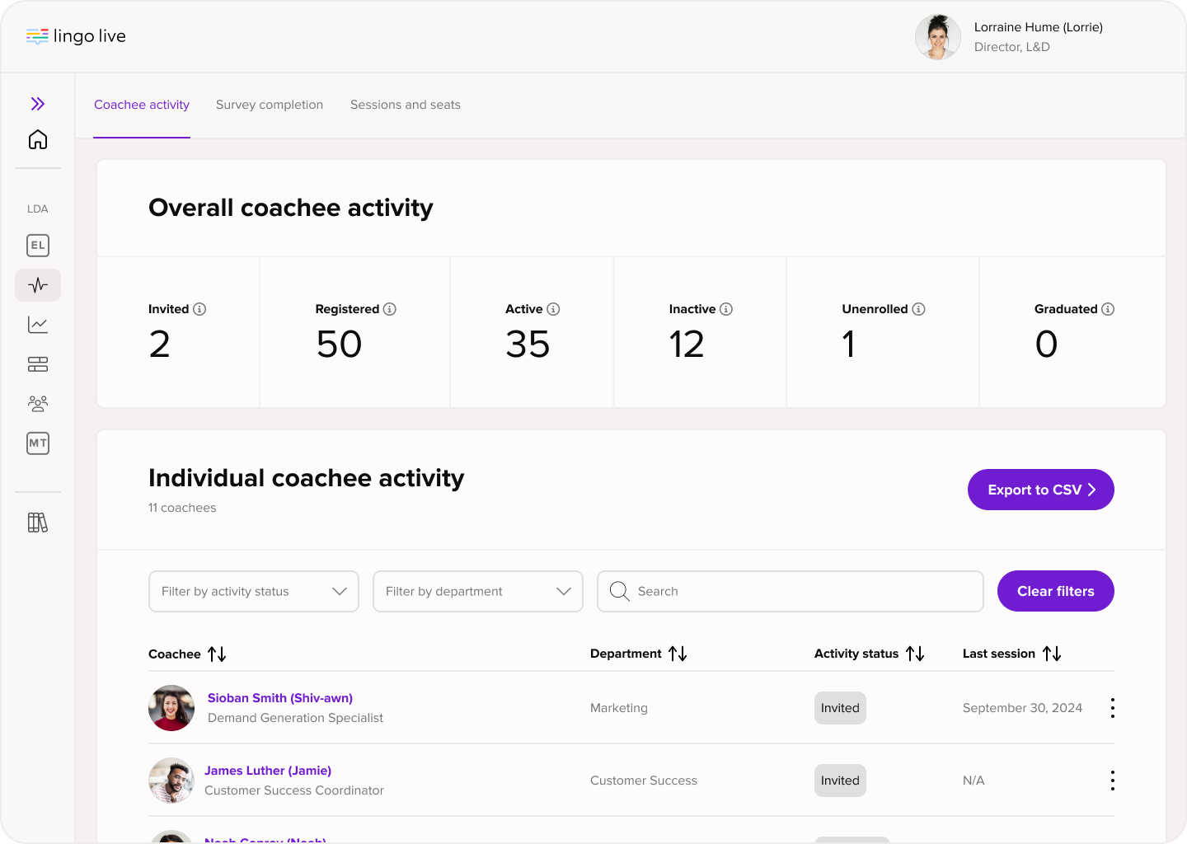Switch to Sessions and seats tab
Viewport: 1187px width, 844px height.
click(406, 105)
